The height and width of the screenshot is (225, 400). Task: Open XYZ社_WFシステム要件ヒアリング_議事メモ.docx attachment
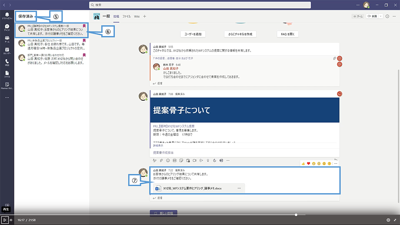pos(199,188)
